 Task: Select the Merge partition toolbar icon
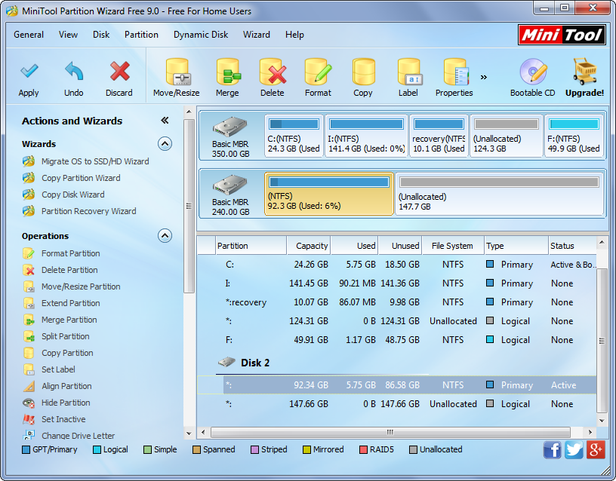tap(228, 72)
